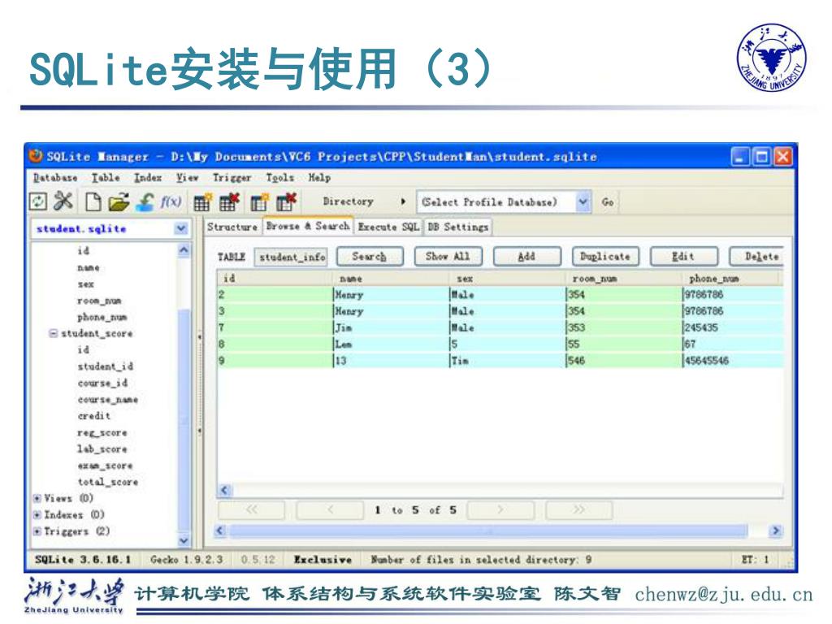Click the Search button

tap(370, 257)
